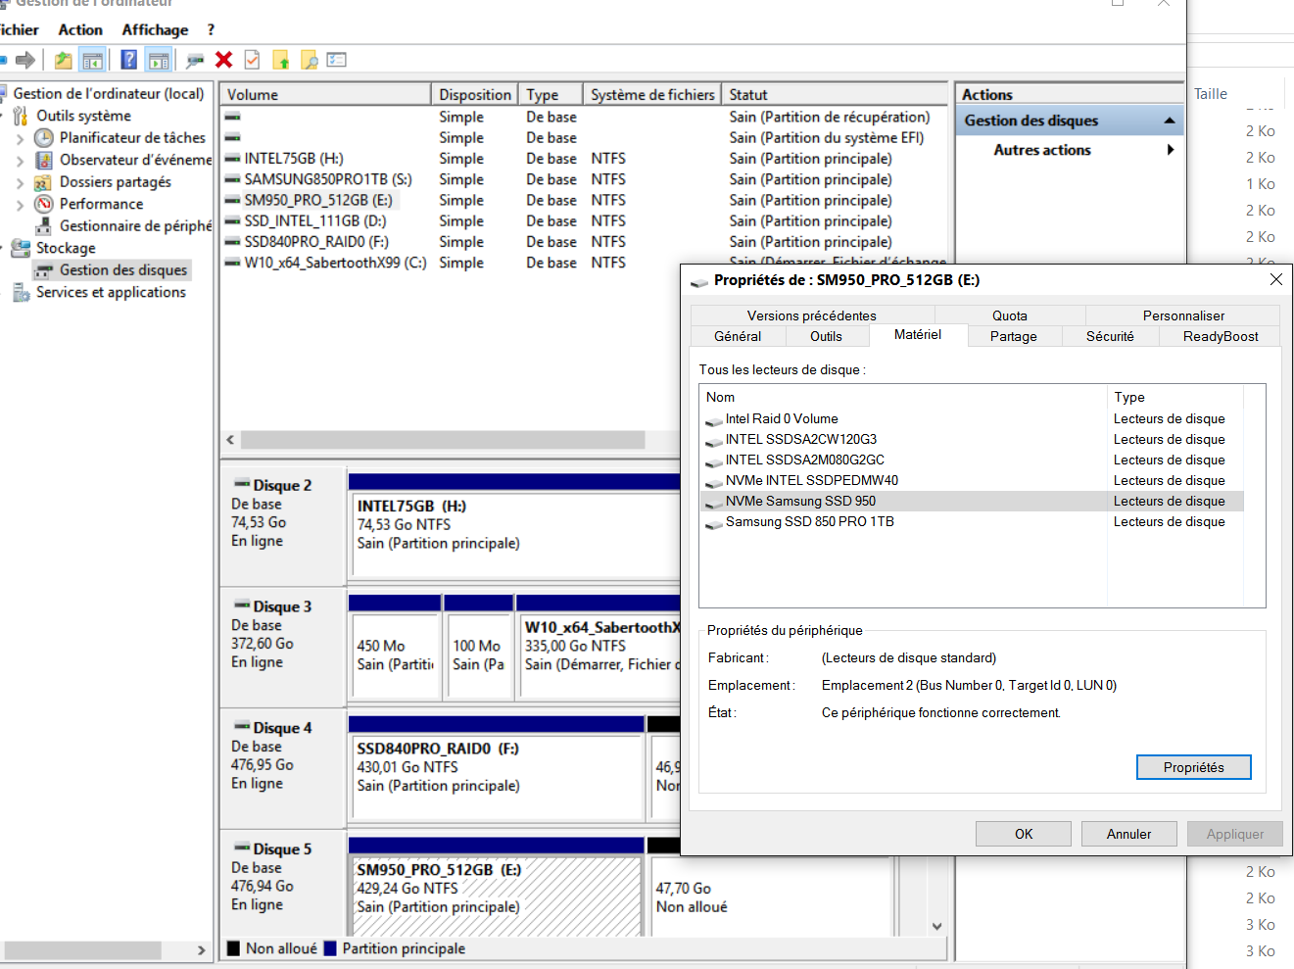Collapse the Gestion des disques actions section

pos(1170,121)
